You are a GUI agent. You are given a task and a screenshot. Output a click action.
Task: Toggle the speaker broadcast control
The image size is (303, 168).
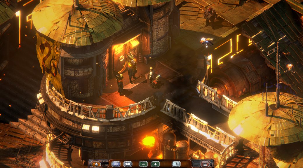click(176, 164)
